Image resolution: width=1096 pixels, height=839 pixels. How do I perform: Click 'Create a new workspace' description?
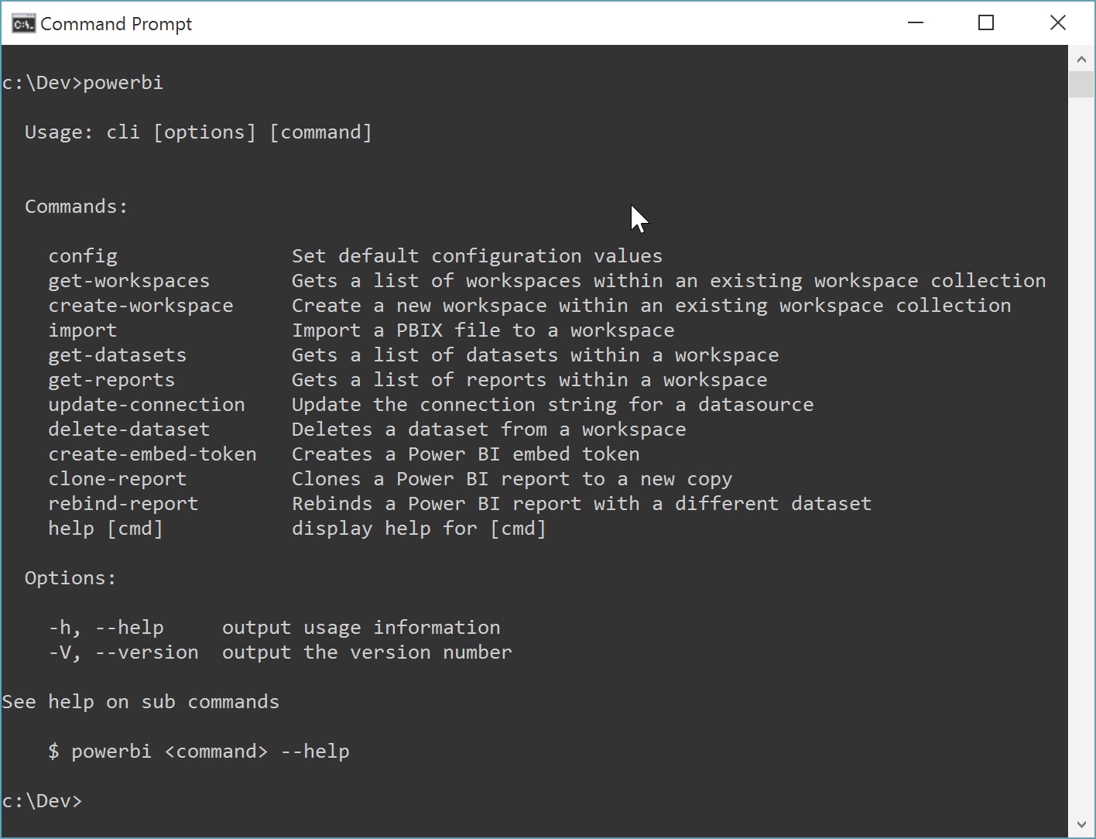click(x=652, y=306)
